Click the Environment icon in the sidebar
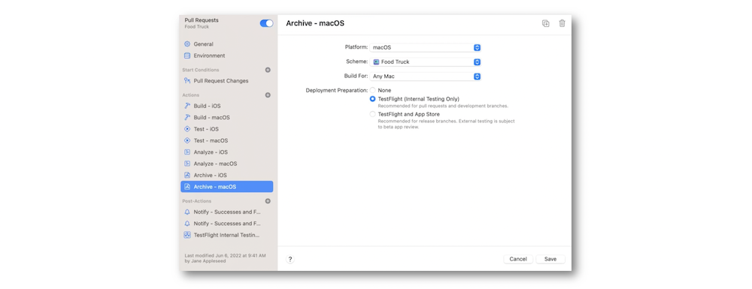The height and width of the screenshot is (289, 752). (187, 56)
